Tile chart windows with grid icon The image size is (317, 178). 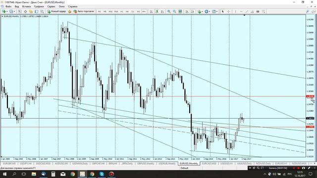coord(180,11)
